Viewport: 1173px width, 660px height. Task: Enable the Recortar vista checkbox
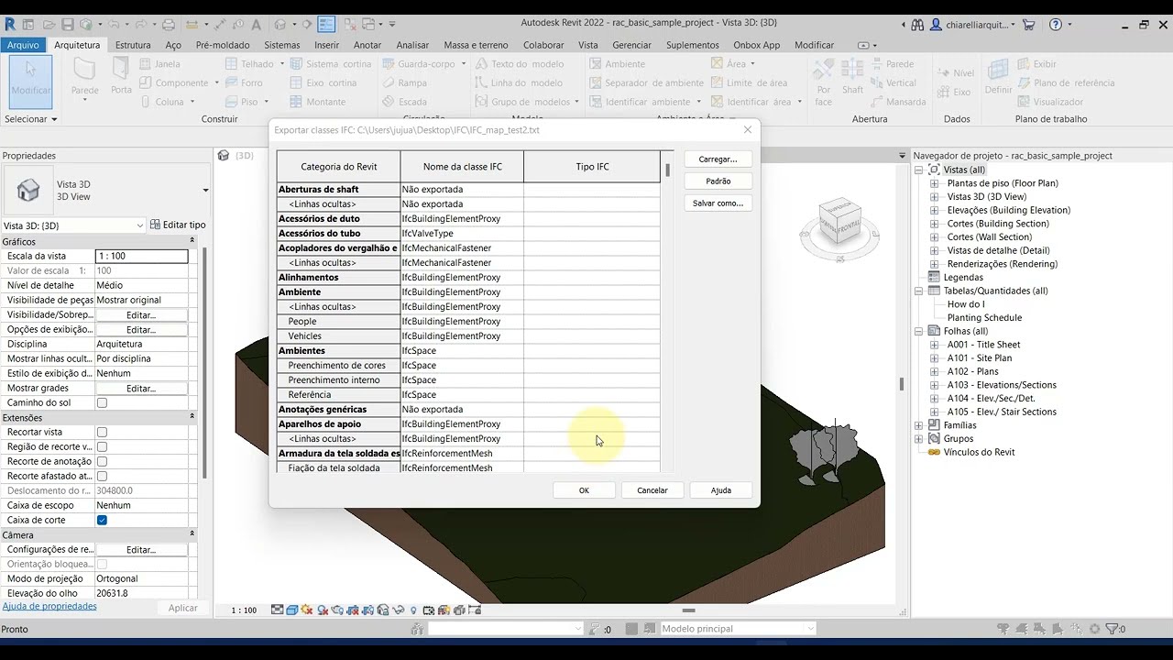[102, 432]
